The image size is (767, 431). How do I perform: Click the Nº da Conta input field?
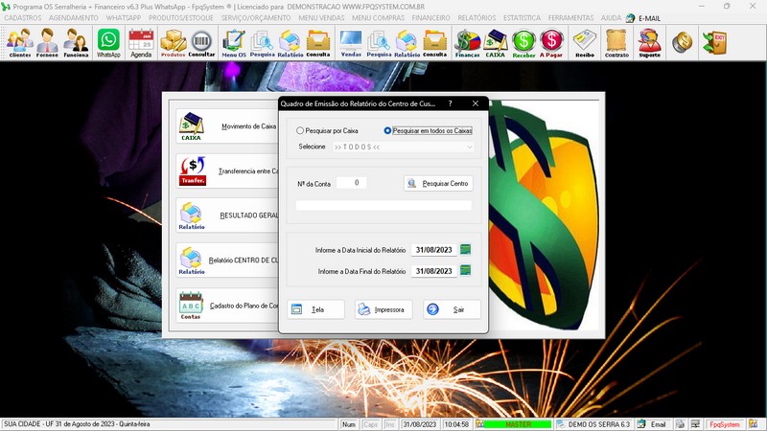click(x=351, y=183)
